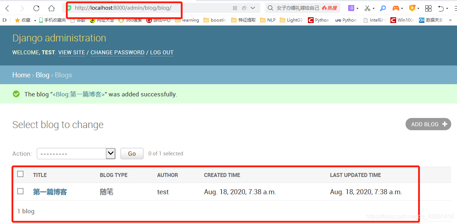Open the scissors screenshot tool
The height and width of the screenshot is (223, 457).
(367, 8)
